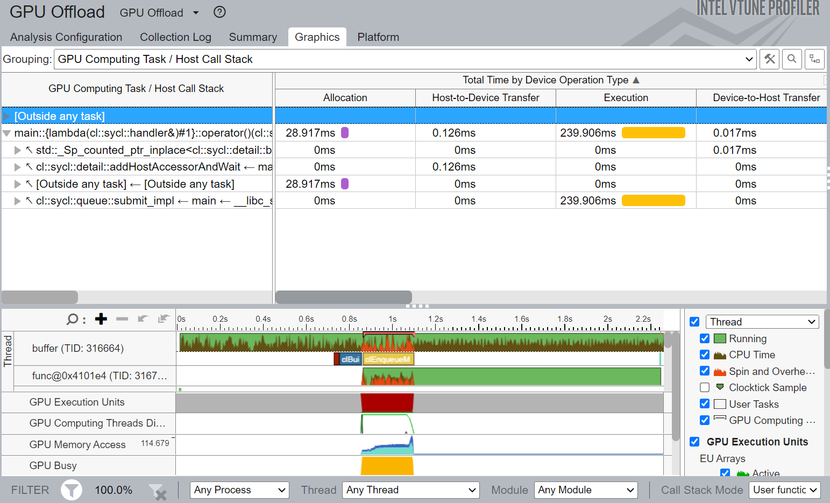The width and height of the screenshot is (830, 503).
Task: Click the call tree view icon
Action: click(x=815, y=59)
